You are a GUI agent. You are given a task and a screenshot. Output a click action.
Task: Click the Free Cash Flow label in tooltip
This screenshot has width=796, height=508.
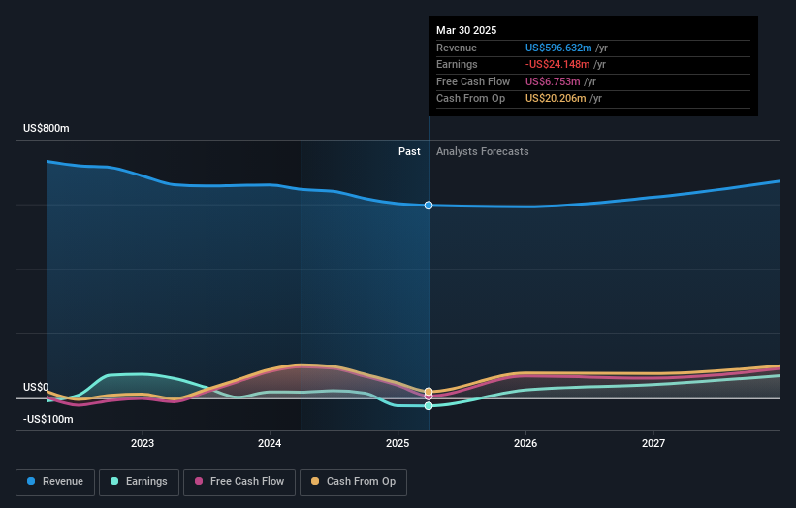point(473,81)
